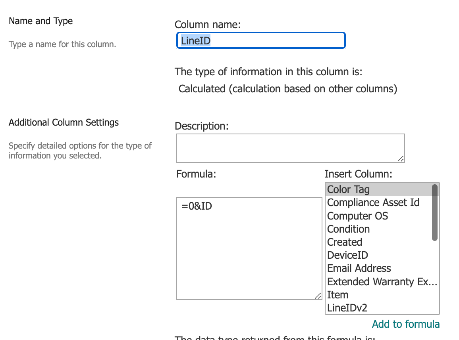Choose Computer OS from the column list
459x340 pixels.
[x=357, y=216]
